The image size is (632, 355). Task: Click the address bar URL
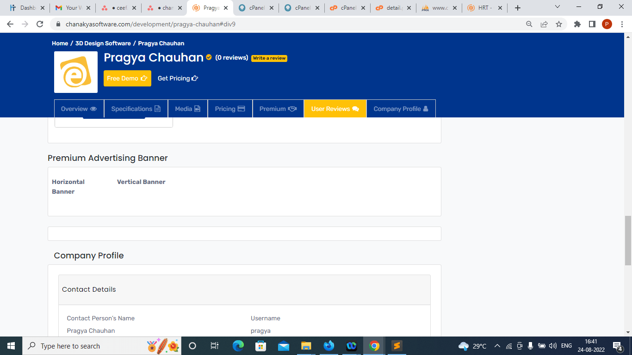(x=150, y=24)
